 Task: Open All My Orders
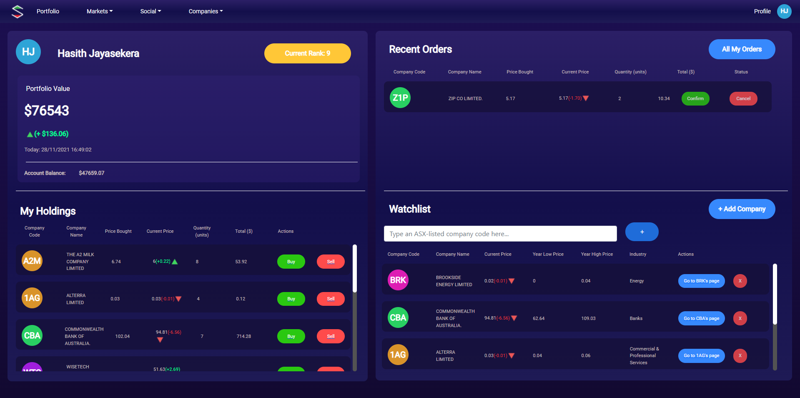pos(742,49)
